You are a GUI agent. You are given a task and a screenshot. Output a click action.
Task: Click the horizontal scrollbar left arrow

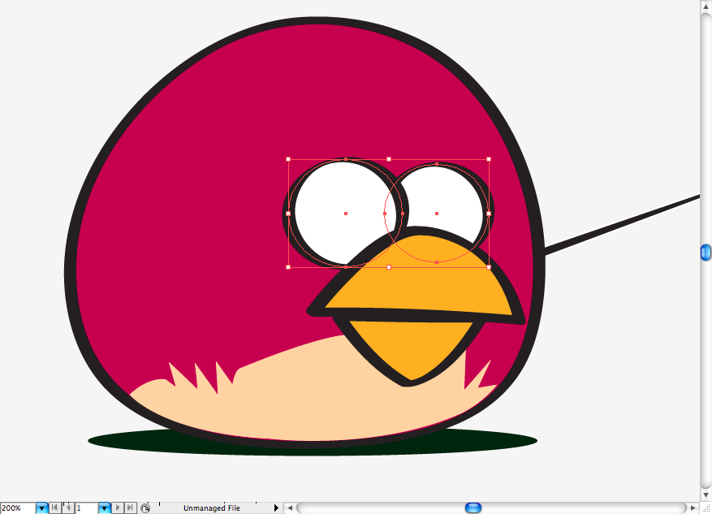[290, 508]
